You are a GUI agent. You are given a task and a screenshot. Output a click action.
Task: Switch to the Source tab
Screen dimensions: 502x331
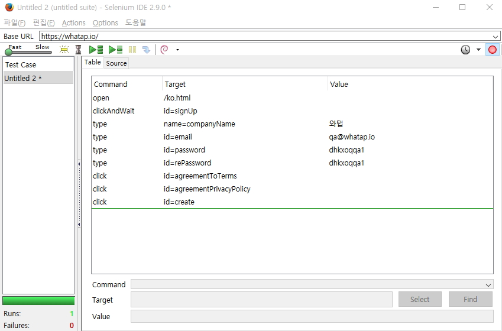[x=116, y=63]
